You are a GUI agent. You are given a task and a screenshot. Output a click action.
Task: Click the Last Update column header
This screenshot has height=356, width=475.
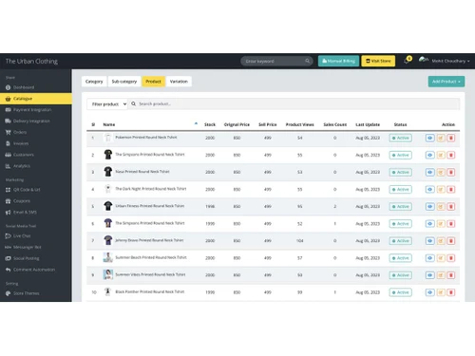pyautogui.click(x=368, y=124)
